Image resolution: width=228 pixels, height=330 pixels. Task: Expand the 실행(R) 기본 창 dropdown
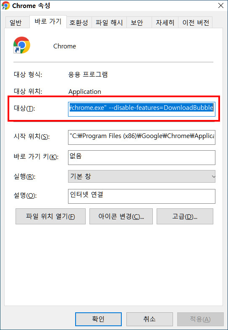coord(142,176)
